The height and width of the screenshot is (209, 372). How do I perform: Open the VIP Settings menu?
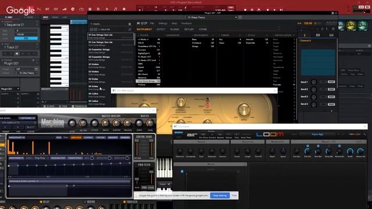point(163,23)
